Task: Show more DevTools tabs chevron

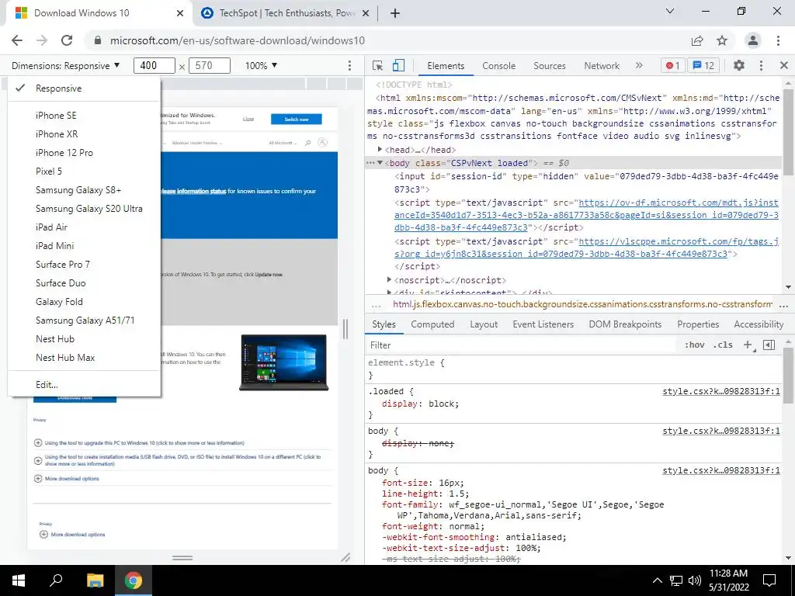Action: pyautogui.click(x=639, y=65)
